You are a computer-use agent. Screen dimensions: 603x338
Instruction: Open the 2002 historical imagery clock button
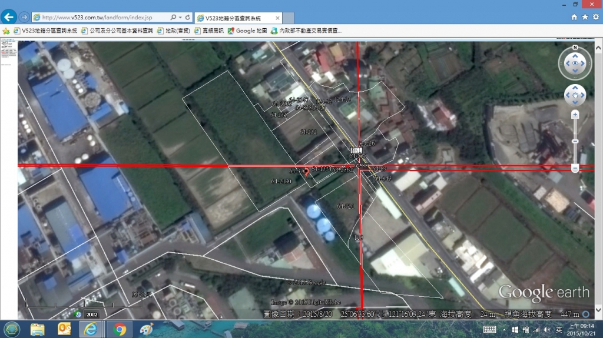click(x=78, y=314)
